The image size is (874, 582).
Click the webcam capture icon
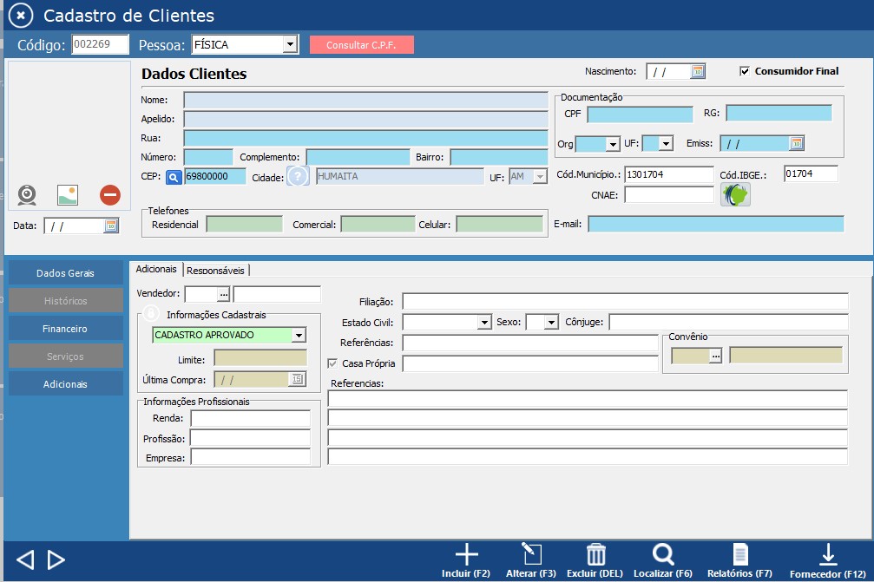[x=28, y=194]
